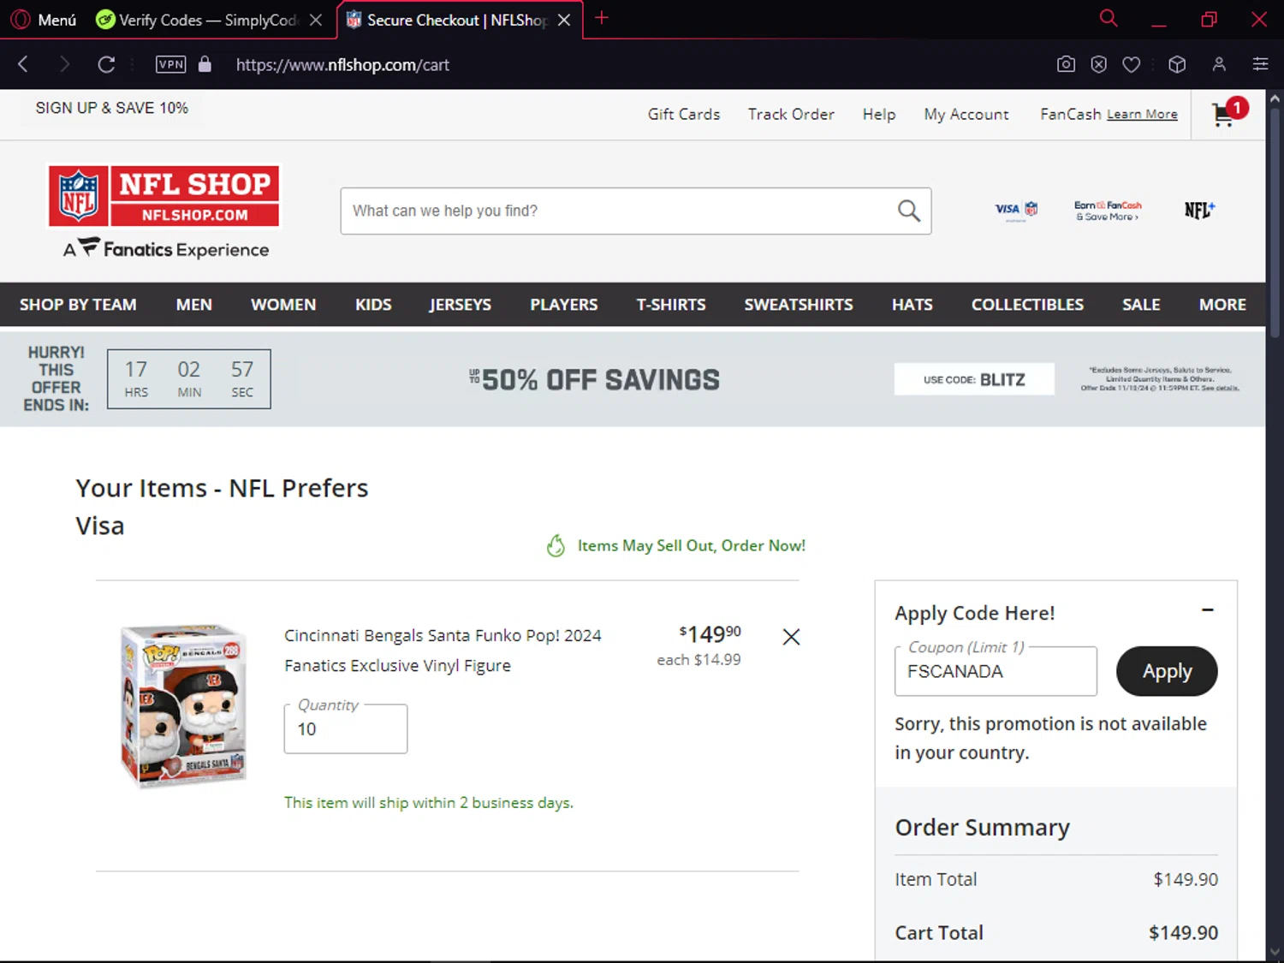Click the search magnifier button
Screen dimensions: 1284x963
tap(909, 211)
